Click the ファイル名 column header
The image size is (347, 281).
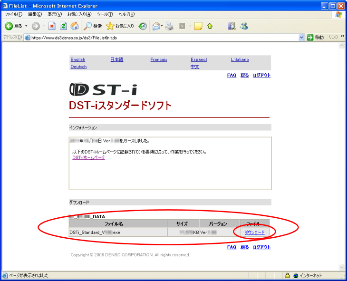118,223
